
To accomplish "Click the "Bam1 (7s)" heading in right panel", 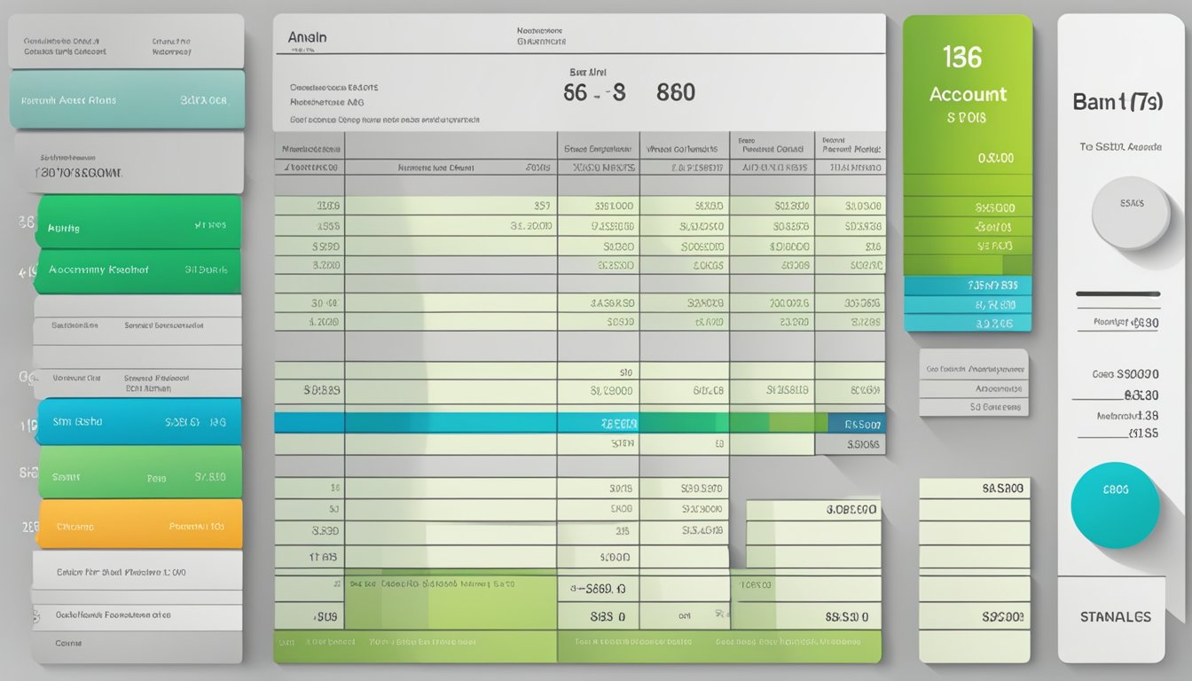I will [1117, 102].
